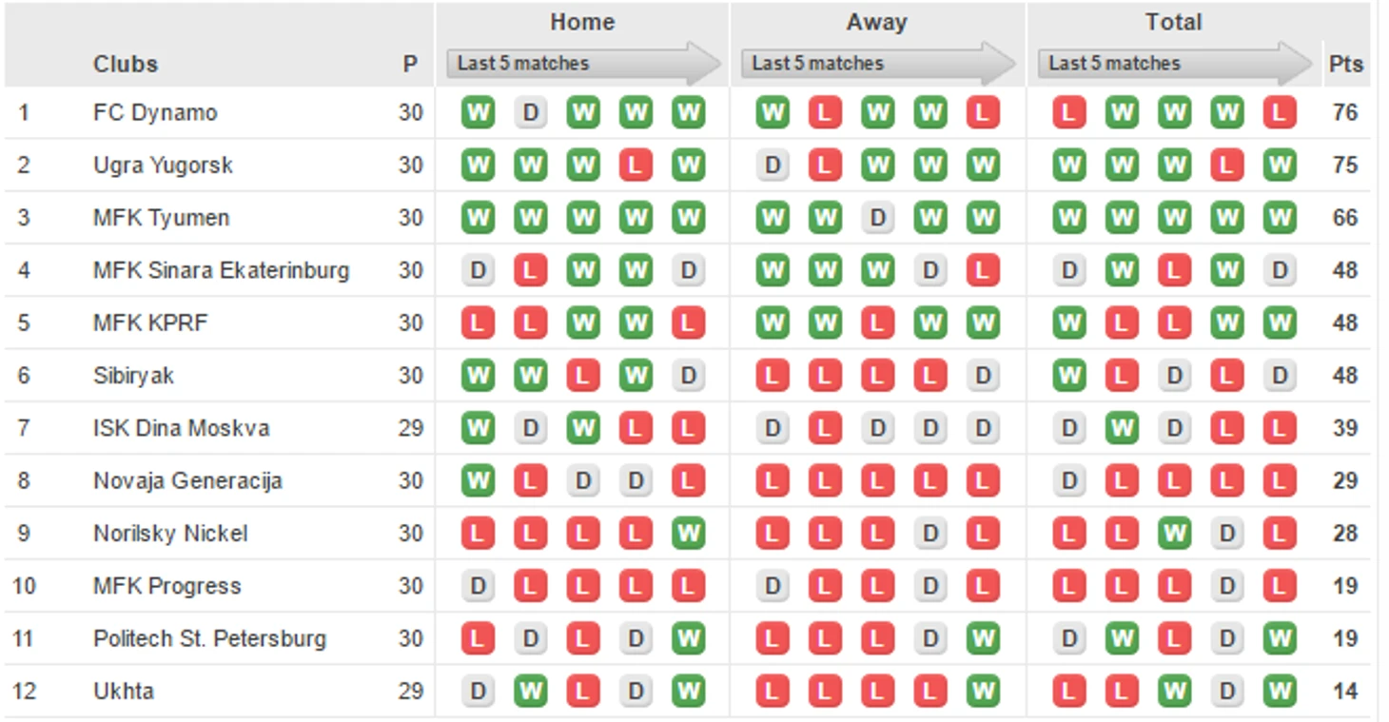Click FC Dynamo's draw badge in Home column
The width and height of the screenshot is (1389, 722).
pyautogui.click(x=530, y=113)
